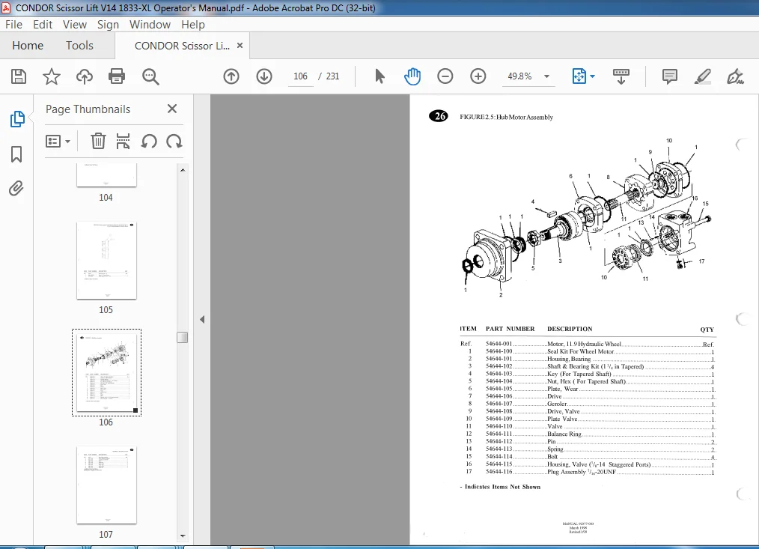Click 'Housing, Bearing' row description

(x=569, y=359)
